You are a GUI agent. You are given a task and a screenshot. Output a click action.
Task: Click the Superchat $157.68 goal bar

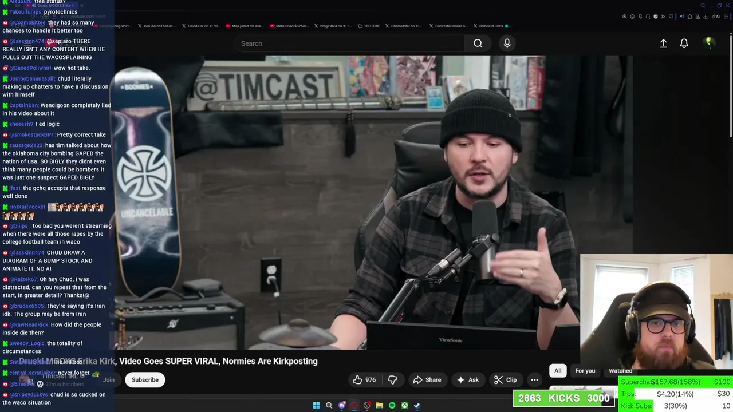pos(676,382)
